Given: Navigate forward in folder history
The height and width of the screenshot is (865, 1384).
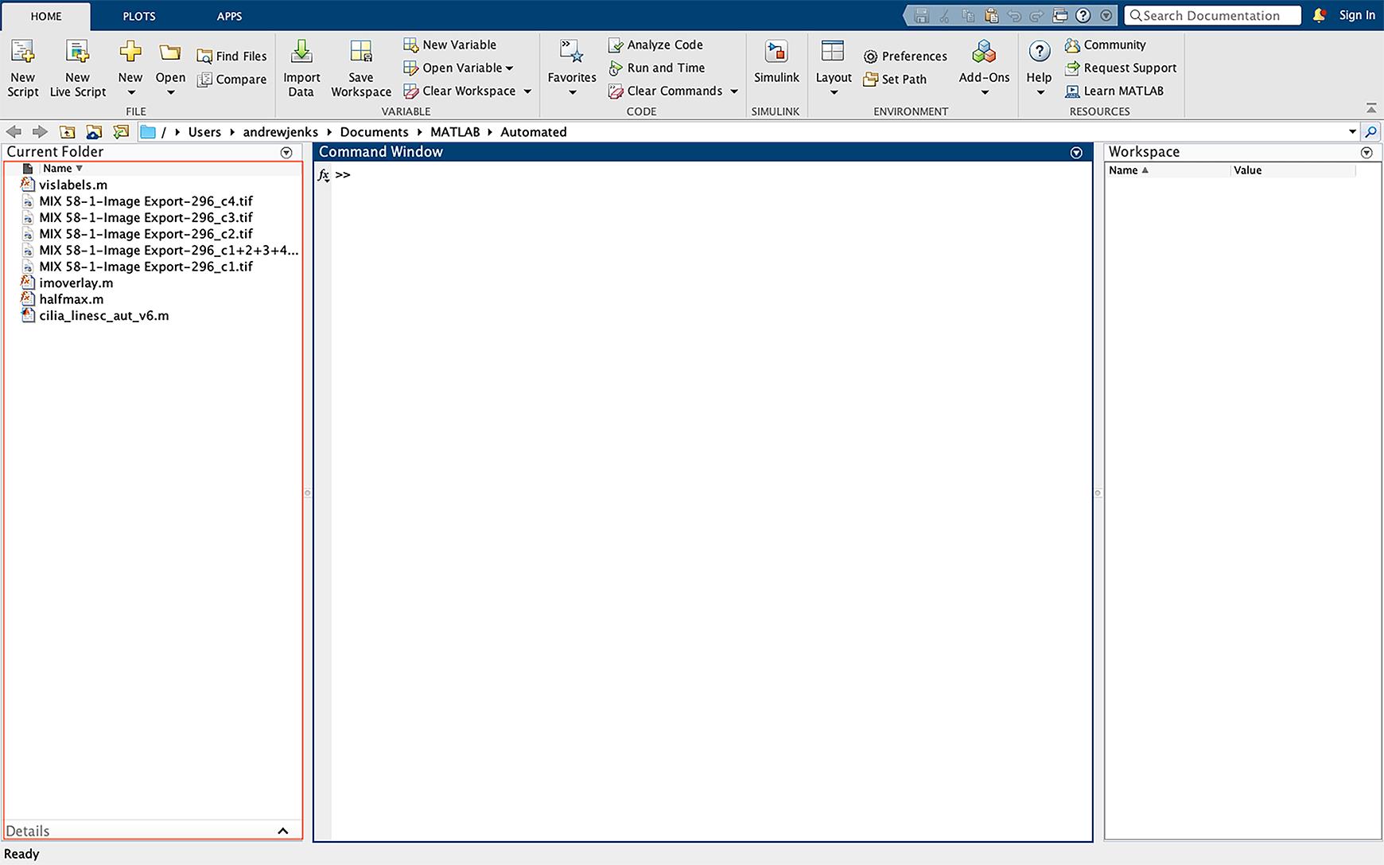Looking at the screenshot, I should (40, 131).
